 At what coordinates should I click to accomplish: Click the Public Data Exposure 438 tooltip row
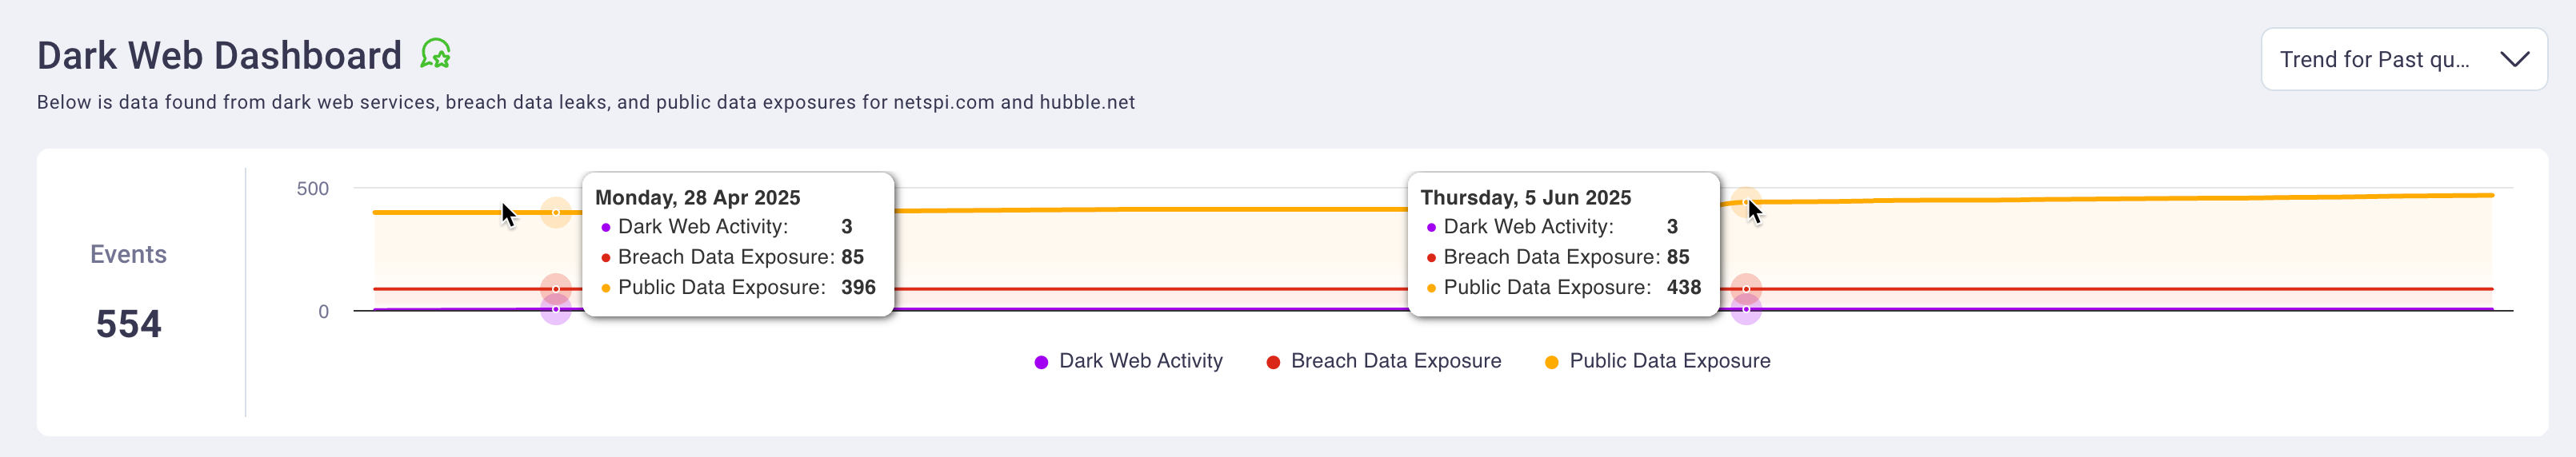click(1565, 288)
